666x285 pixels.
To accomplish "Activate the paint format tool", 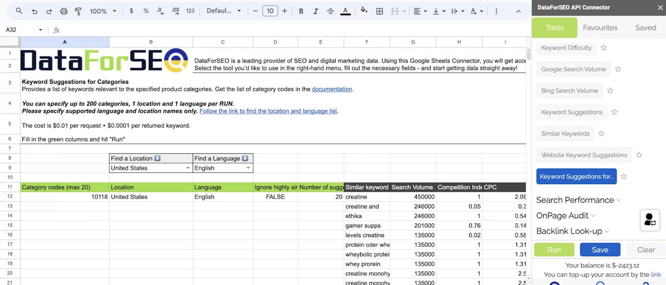I will [78, 11].
